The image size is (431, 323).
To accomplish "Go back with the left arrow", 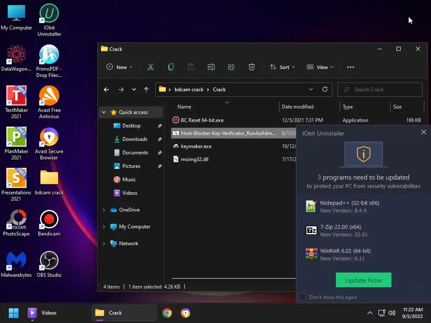I will click(x=106, y=90).
